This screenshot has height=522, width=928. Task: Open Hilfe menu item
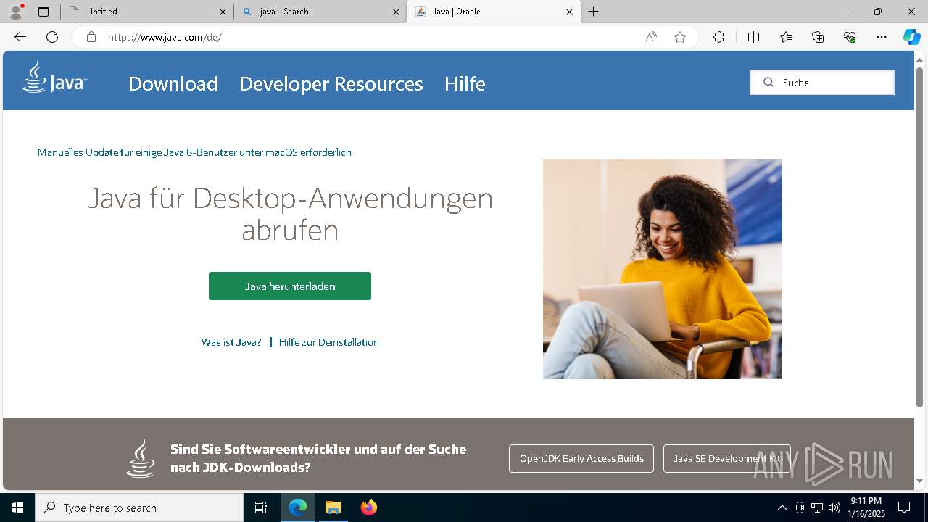pos(465,84)
